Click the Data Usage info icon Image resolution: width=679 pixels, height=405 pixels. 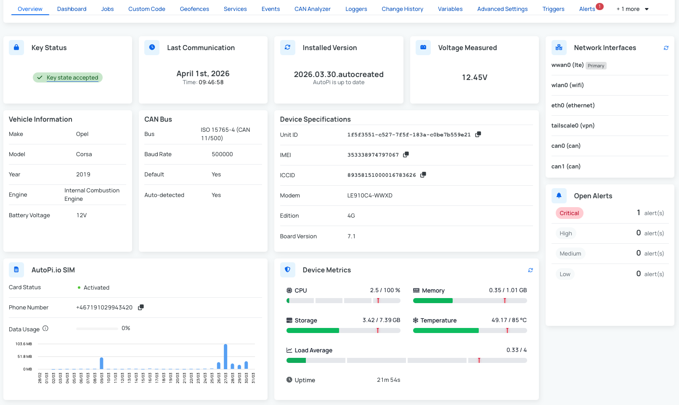tap(45, 328)
